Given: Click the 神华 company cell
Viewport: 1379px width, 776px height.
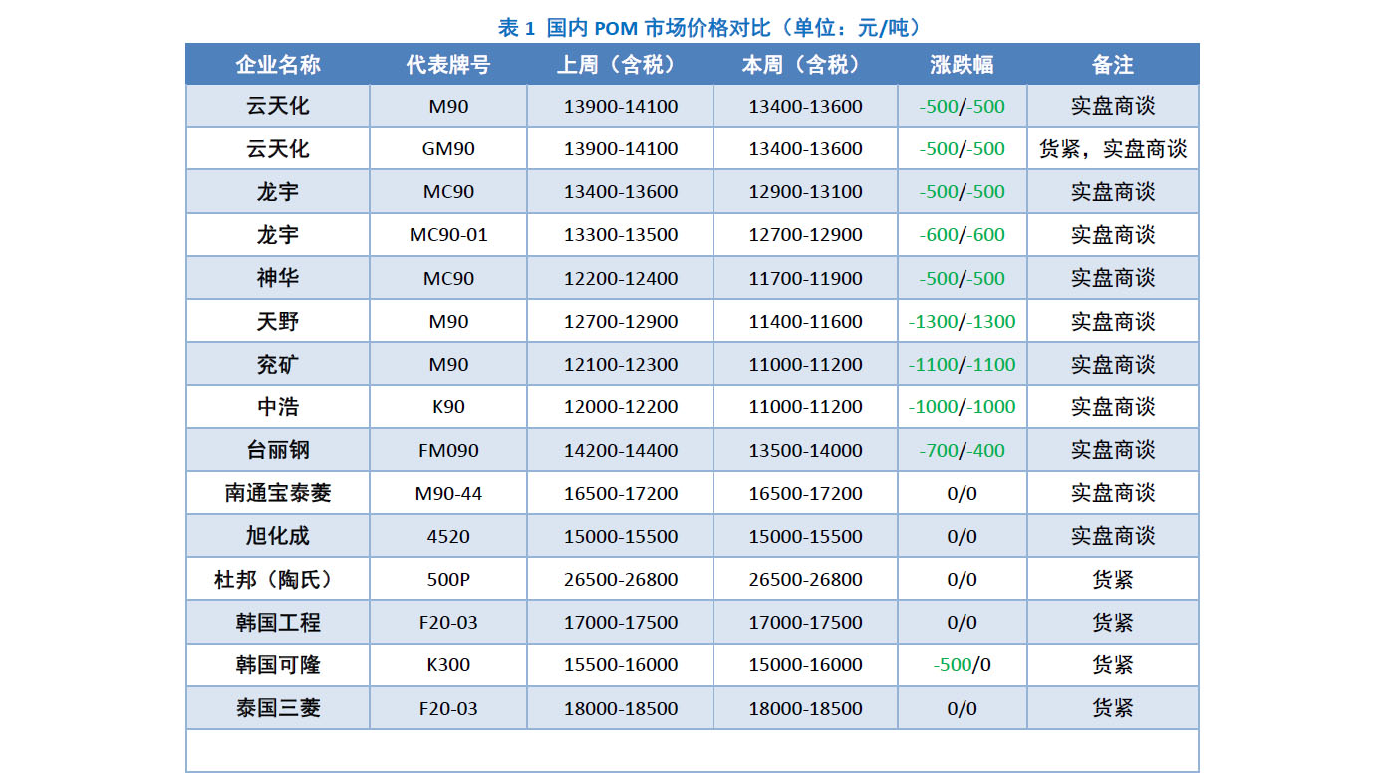Looking at the screenshot, I should [x=278, y=278].
